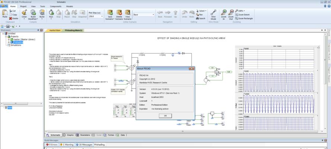Click the Stop simulation icon
The height and width of the screenshot is (149, 331).
coord(58,12)
